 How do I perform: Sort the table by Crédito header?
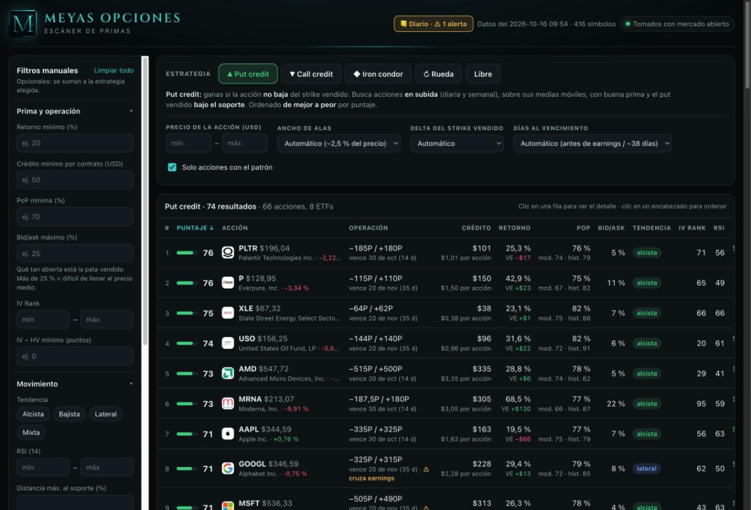pos(476,228)
